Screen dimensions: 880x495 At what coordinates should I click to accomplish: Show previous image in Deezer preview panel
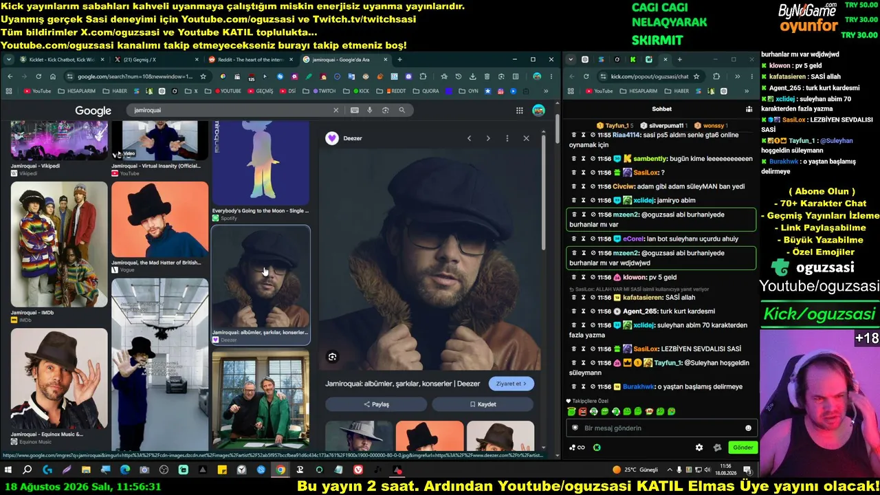pyautogui.click(x=470, y=138)
